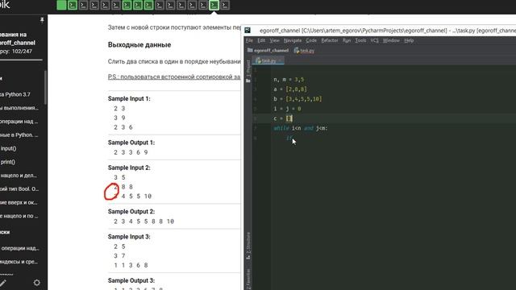
Task: Click code line 'b = [3,4,5,5,10]'
Action: point(298,98)
